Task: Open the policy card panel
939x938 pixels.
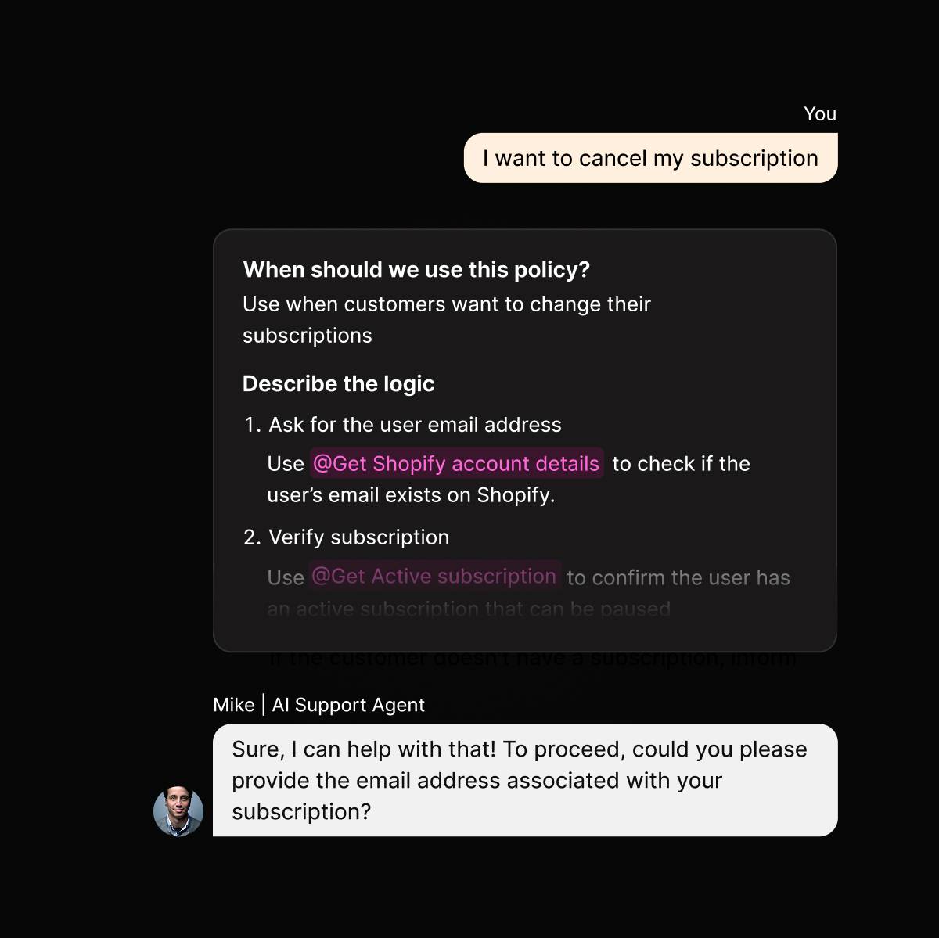Action: (526, 438)
